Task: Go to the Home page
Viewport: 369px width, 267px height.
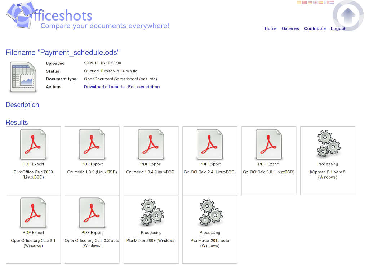Action: coord(270,28)
